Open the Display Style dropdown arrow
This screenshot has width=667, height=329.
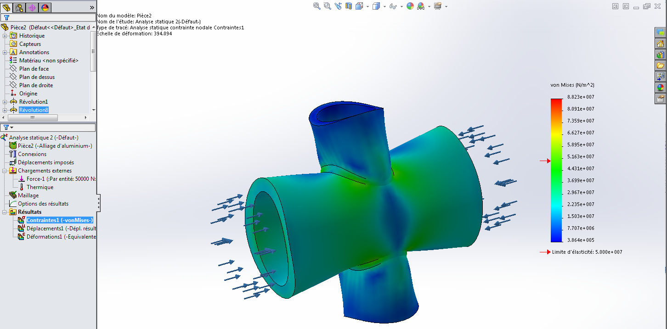click(384, 6)
